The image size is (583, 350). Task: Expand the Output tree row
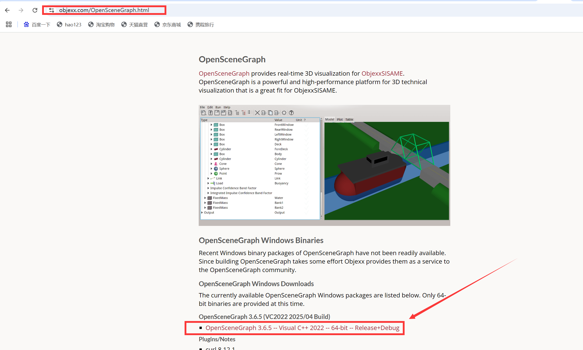coord(202,213)
